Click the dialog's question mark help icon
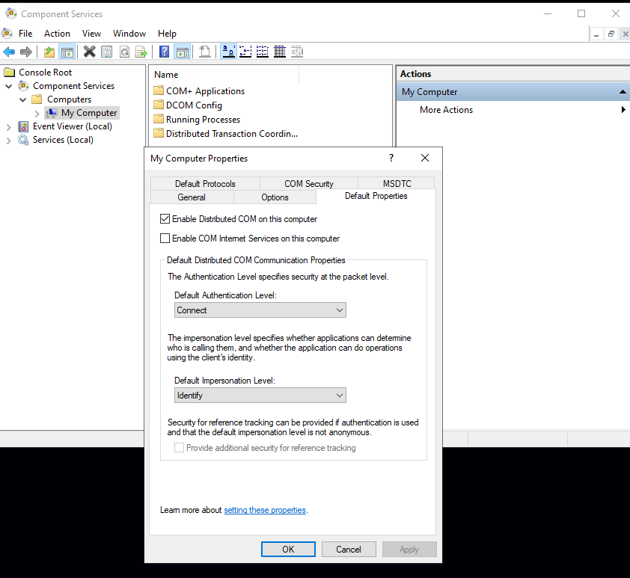Viewport: 630px width, 578px height. (391, 158)
